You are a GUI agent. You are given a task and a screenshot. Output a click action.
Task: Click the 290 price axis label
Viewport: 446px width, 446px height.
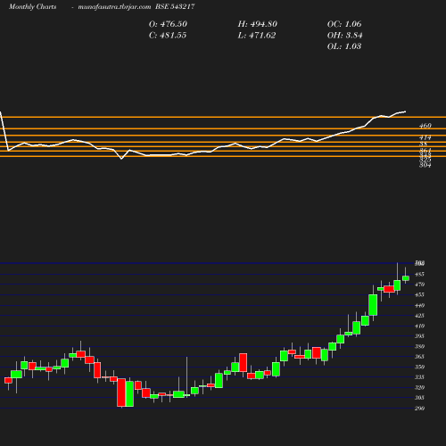pyautogui.click(x=419, y=409)
